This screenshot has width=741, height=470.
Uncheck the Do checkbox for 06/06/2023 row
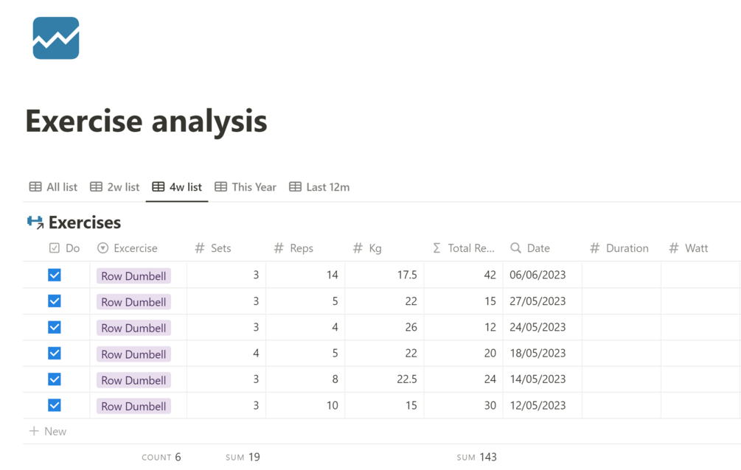pyautogui.click(x=55, y=275)
